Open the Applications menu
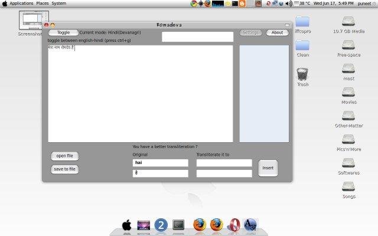Viewport: 378px width, 236px height. [21, 4]
